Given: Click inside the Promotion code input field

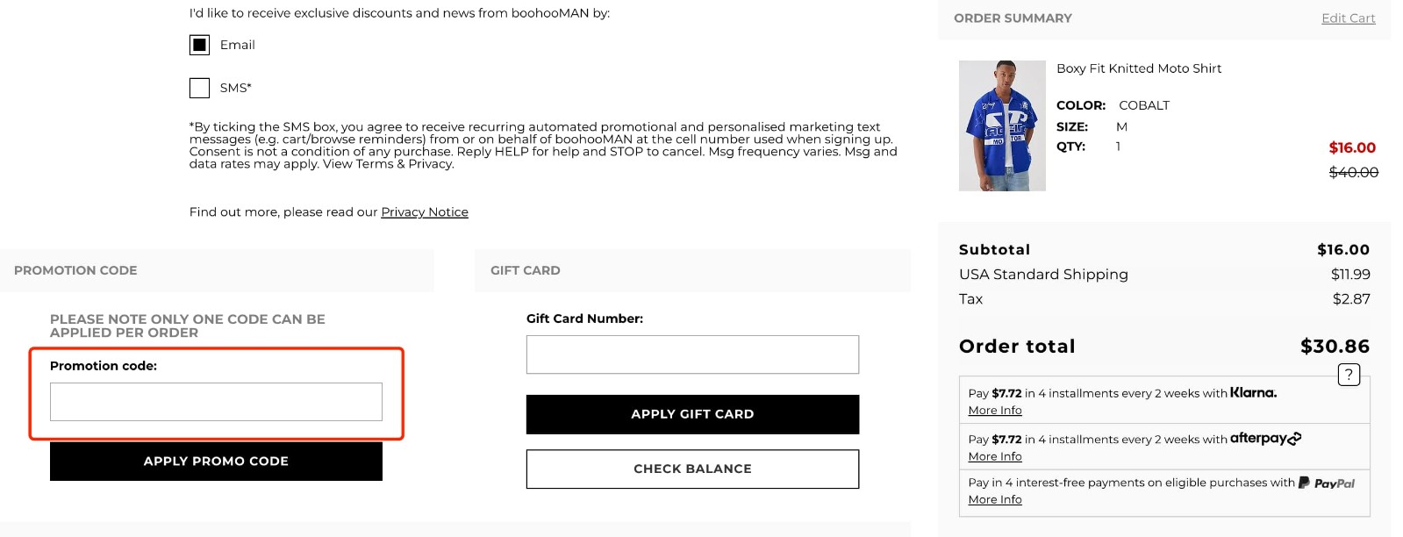Looking at the screenshot, I should [216, 401].
